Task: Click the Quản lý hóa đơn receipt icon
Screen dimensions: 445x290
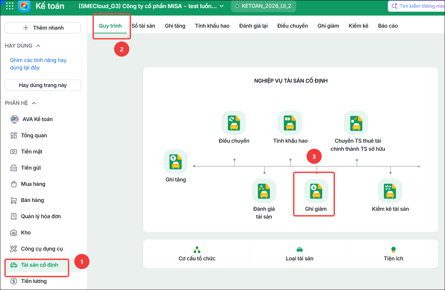Action: coord(14,216)
